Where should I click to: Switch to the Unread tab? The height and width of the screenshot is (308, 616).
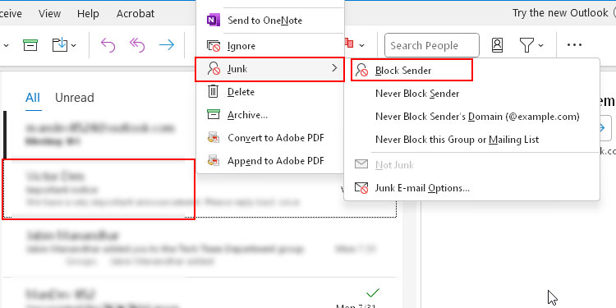click(x=74, y=98)
